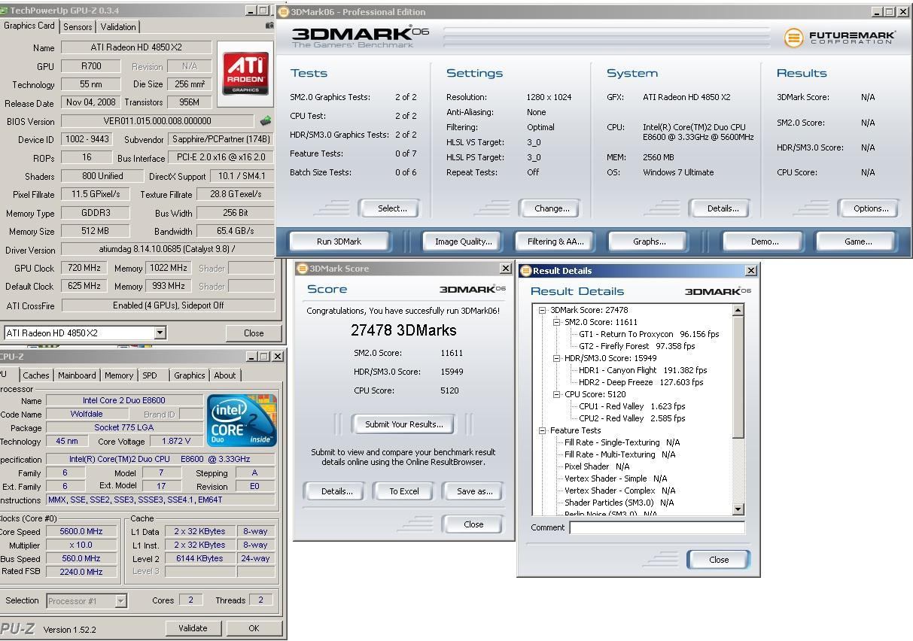This screenshot has height=641, width=913.
Task: Click the GPU-Z screenshot camera icon
Action: [x=269, y=26]
